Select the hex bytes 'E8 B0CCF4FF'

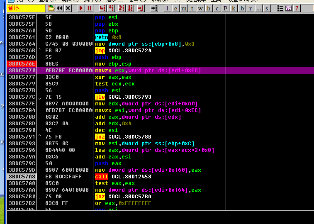coord(63,177)
